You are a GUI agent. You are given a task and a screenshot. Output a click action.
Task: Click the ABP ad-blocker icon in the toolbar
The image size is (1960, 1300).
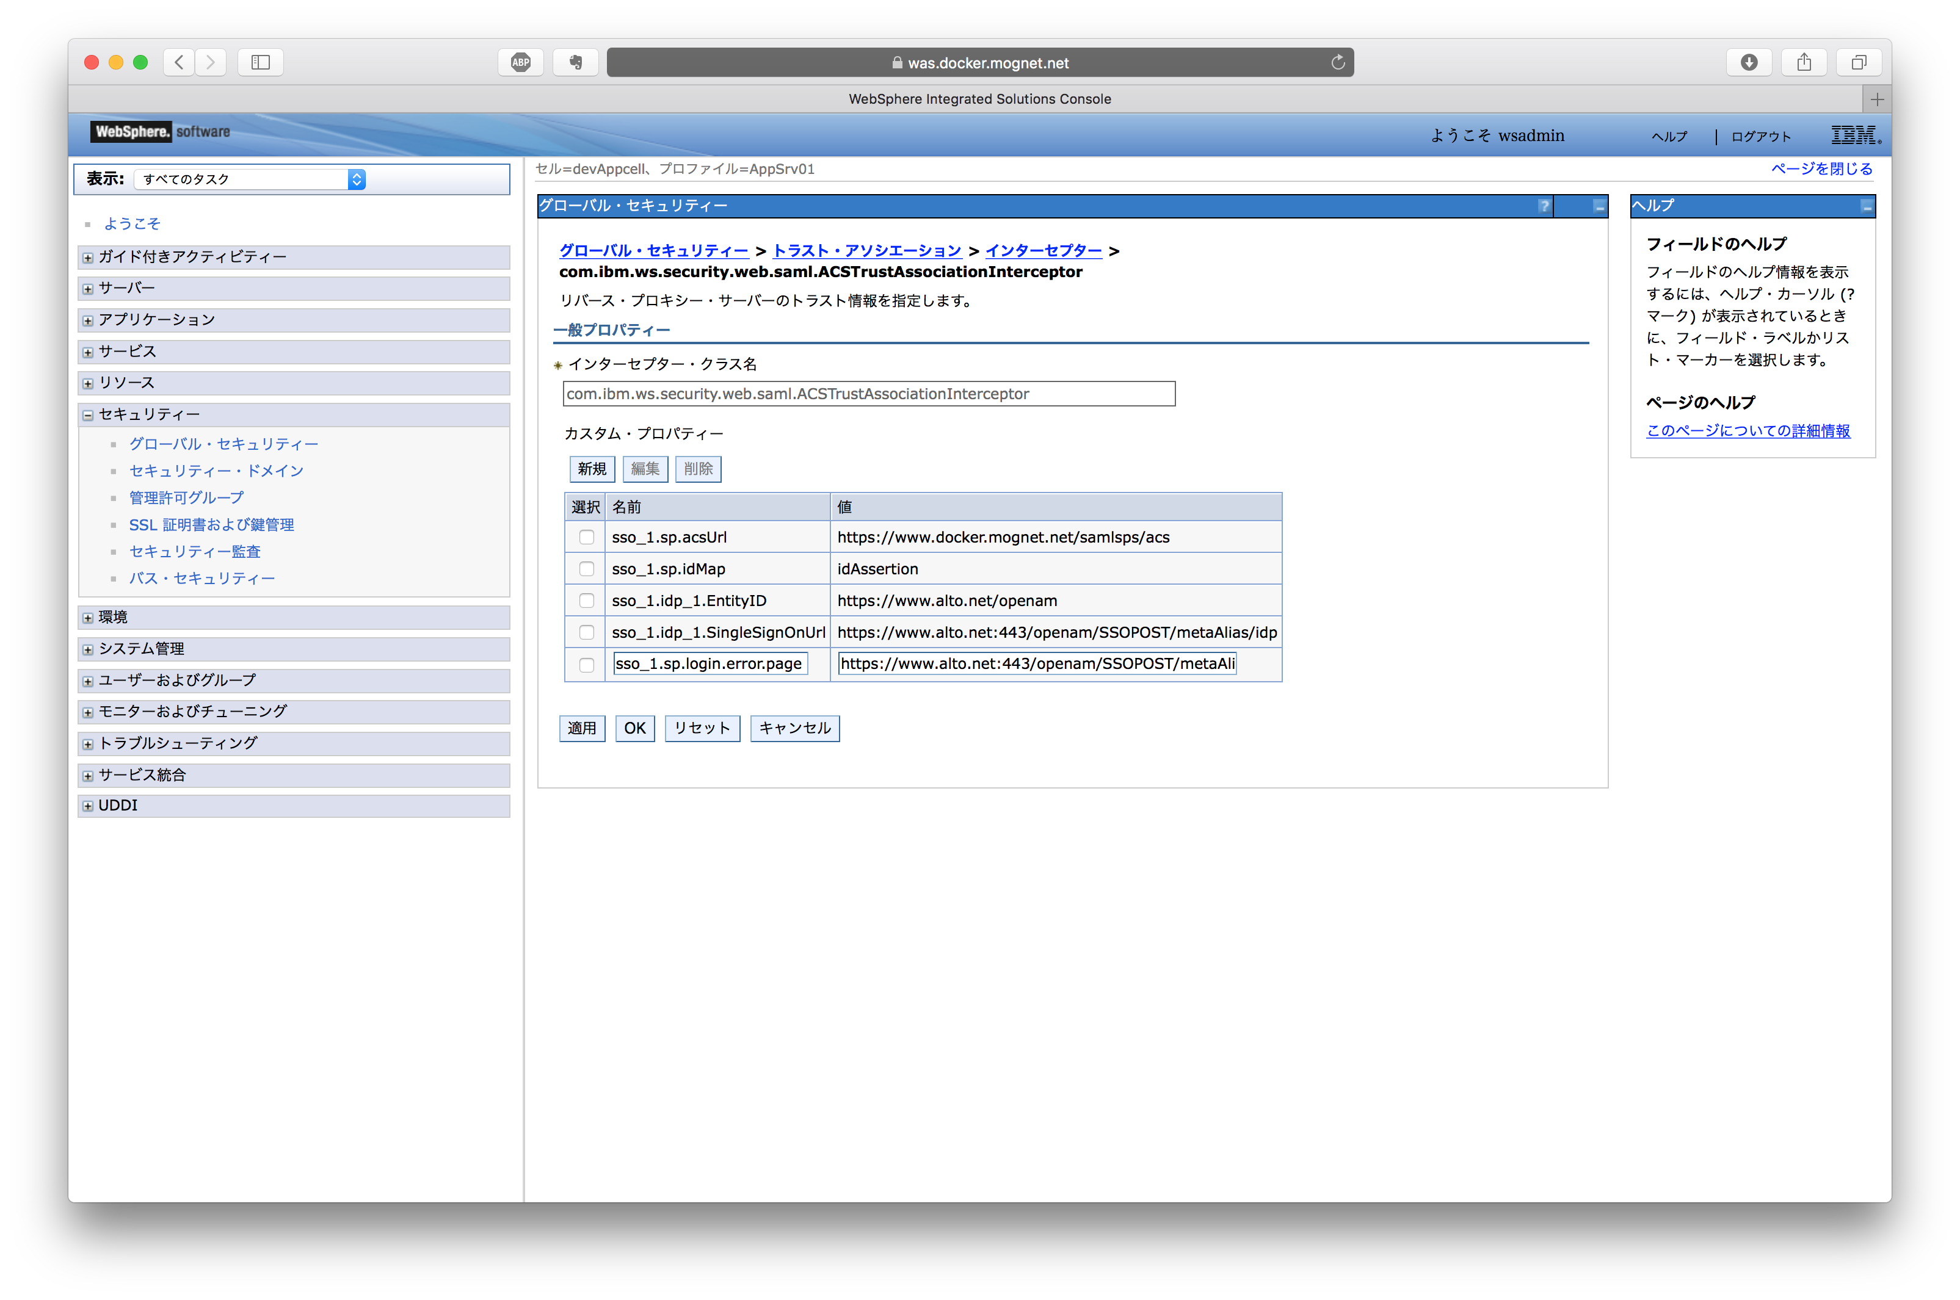[x=520, y=62]
